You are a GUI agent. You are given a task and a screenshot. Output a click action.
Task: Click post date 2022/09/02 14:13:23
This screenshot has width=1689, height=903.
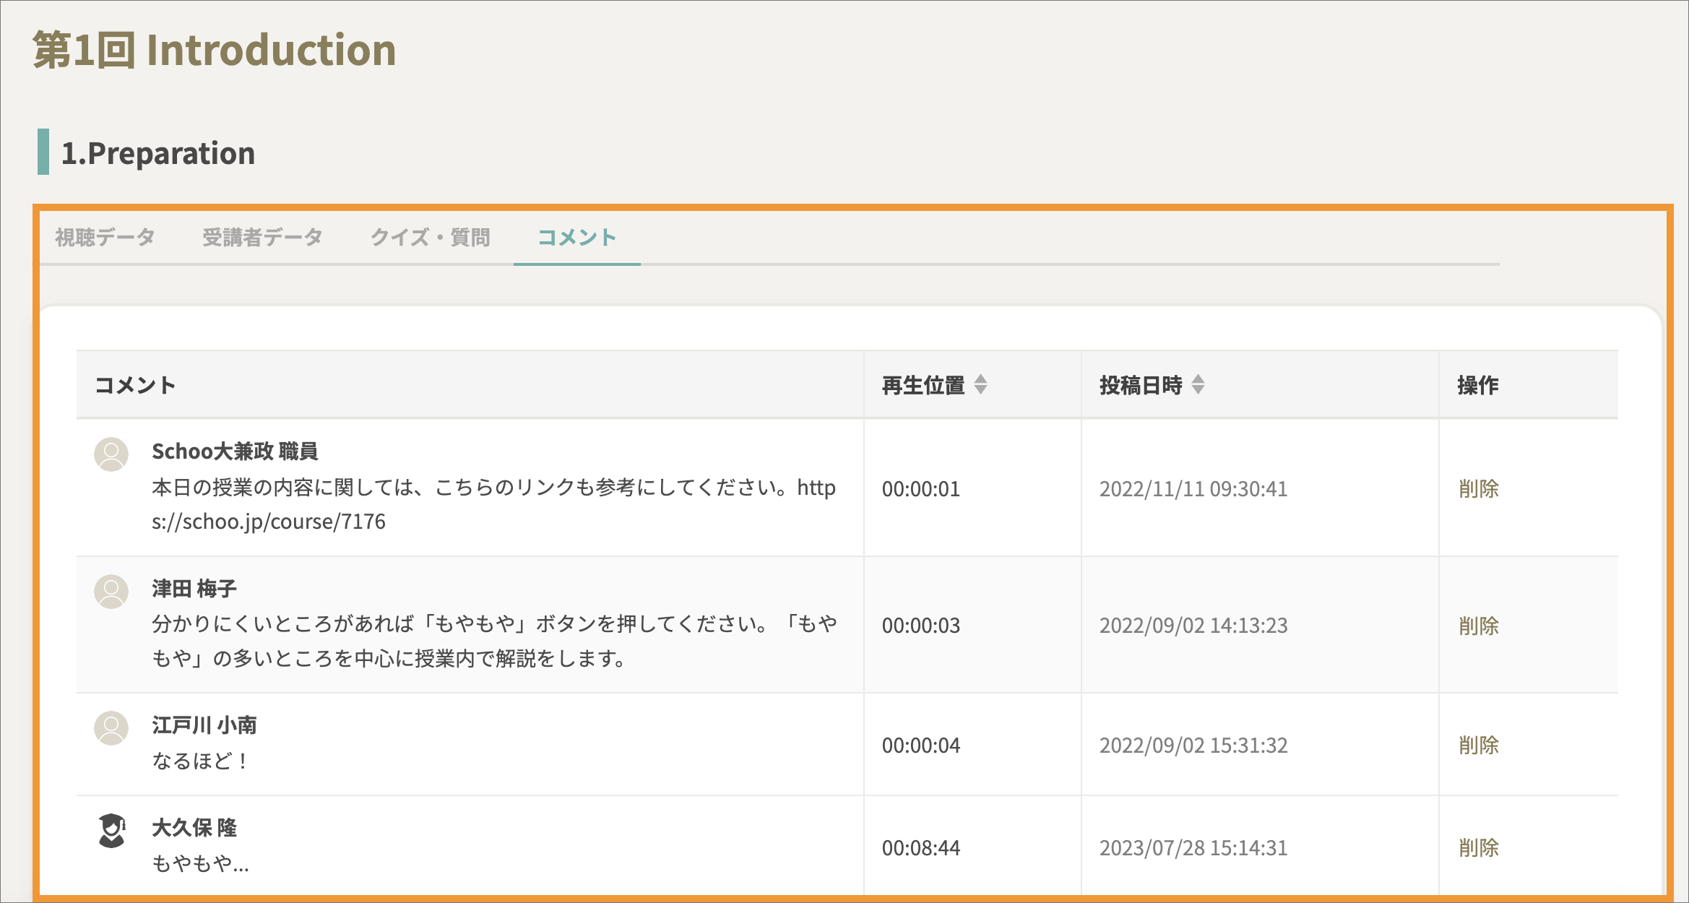point(1193,626)
